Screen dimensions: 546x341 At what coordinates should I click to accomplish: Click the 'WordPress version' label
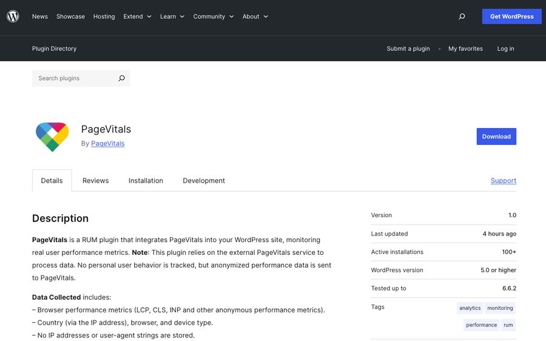point(397,270)
